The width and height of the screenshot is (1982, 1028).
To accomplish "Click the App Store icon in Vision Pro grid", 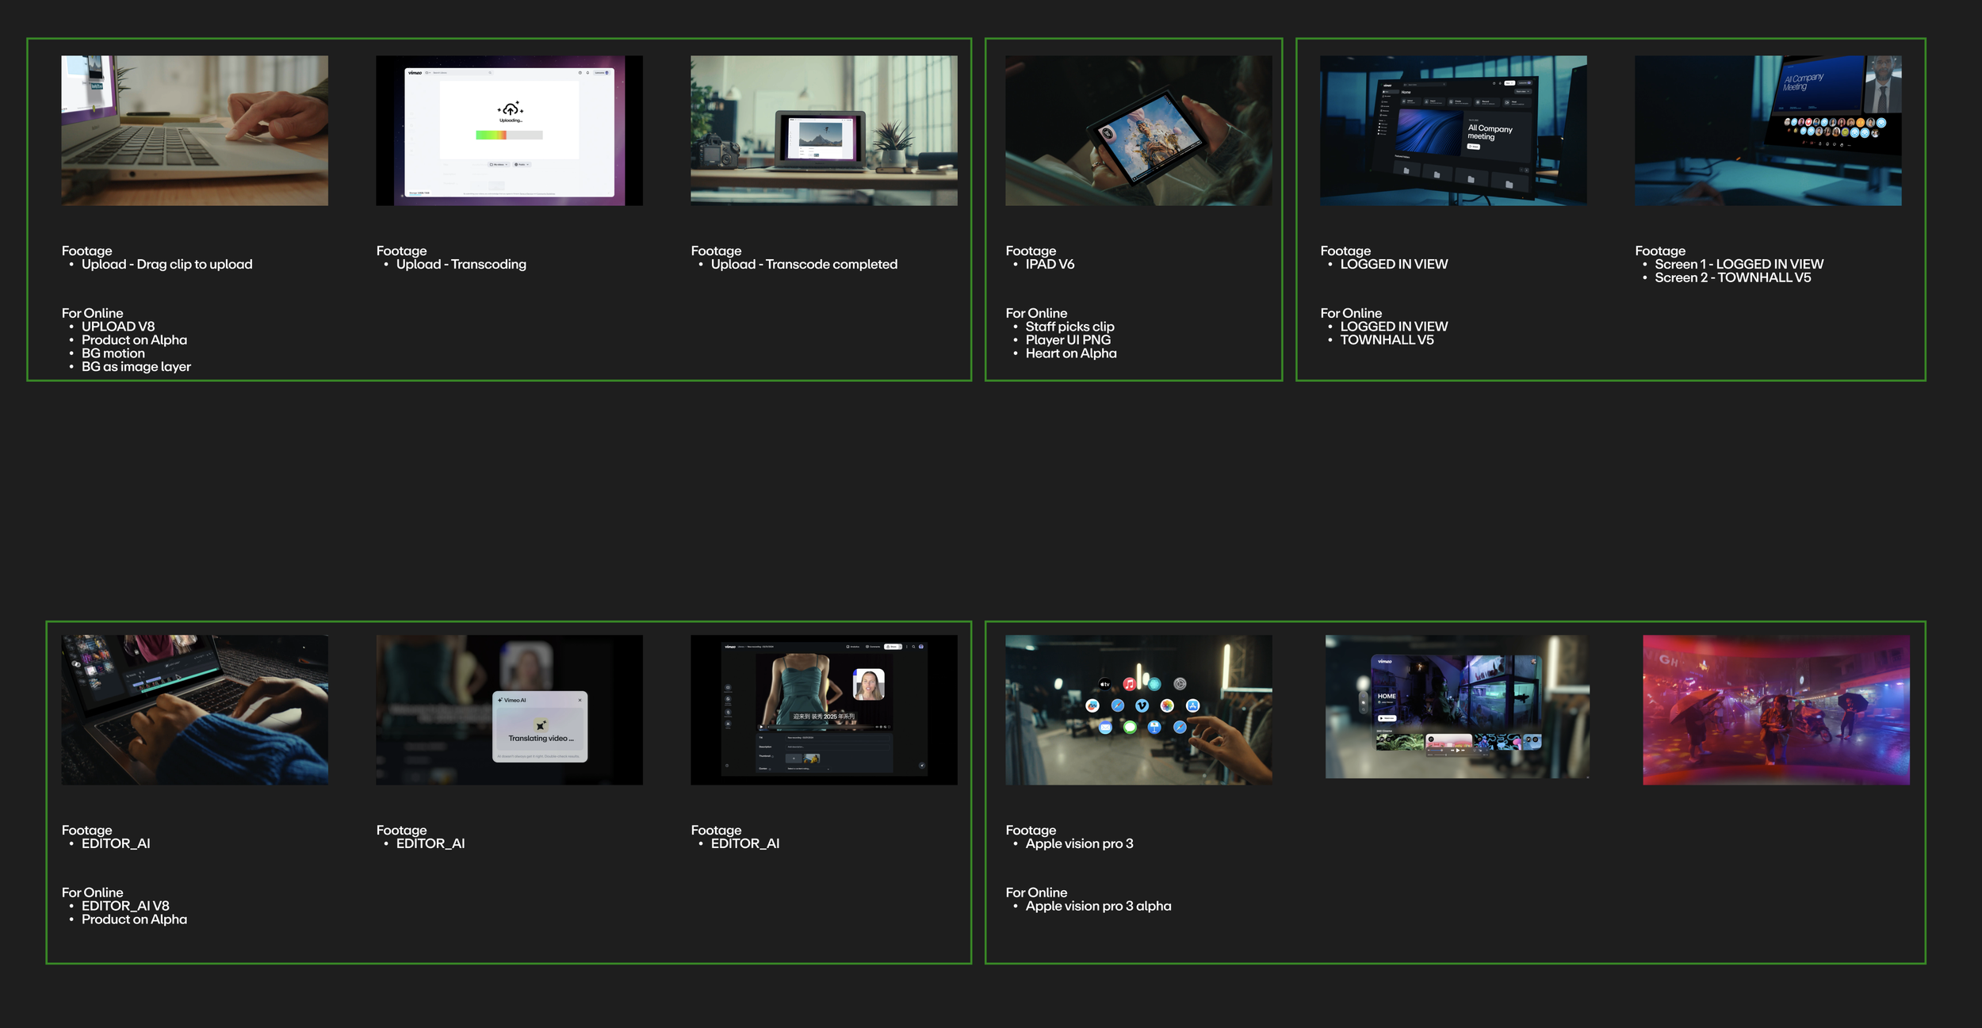I will point(1193,705).
